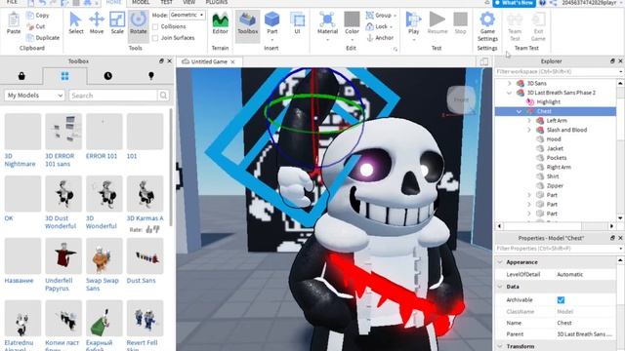The image size is (625, 351).
Task: Toggle the Archivable property checkbox
Action: [561, 300]
